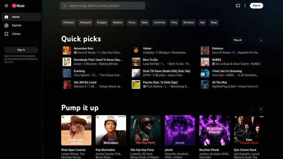The height and width of the screenshot is (159, 283).
Task: Open the '00s Hip Hop Party cover
Action: tap(145, 130)
